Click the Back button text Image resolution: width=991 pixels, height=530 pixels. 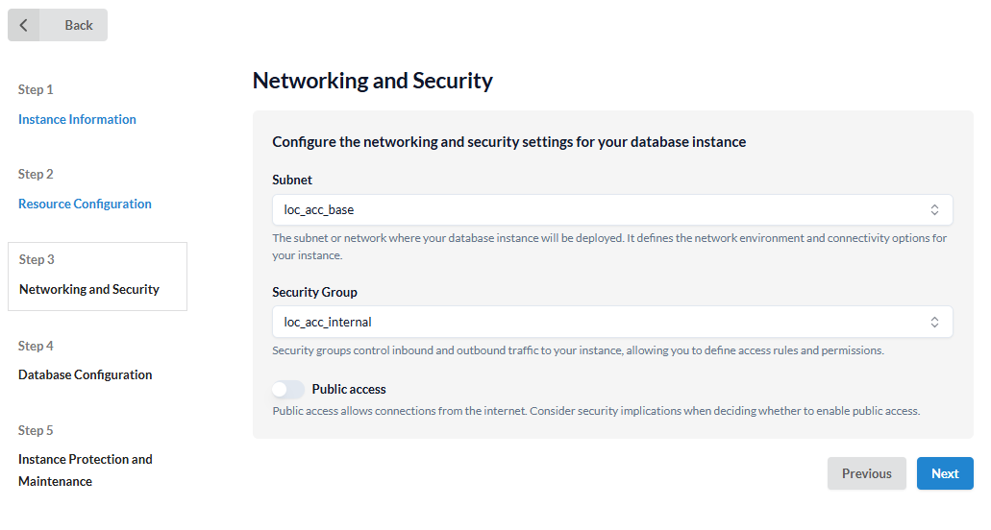(79, 25)
